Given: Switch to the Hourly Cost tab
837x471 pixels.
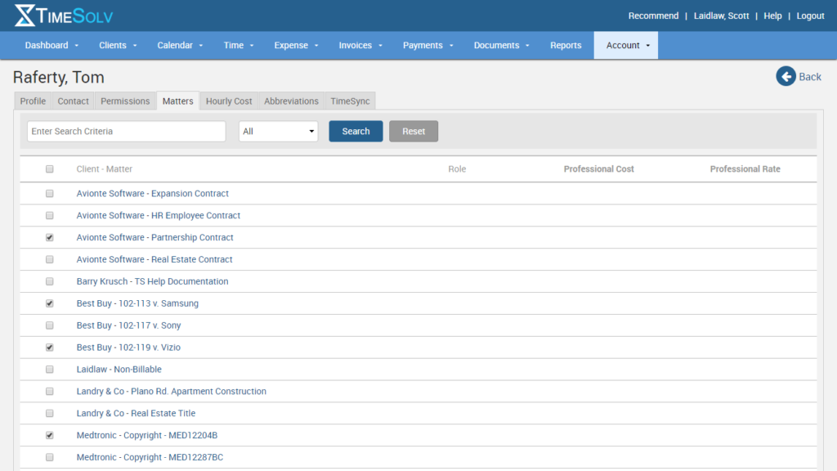Looking at the screenshot, I should pyautogui.click(x=229, y=101).
